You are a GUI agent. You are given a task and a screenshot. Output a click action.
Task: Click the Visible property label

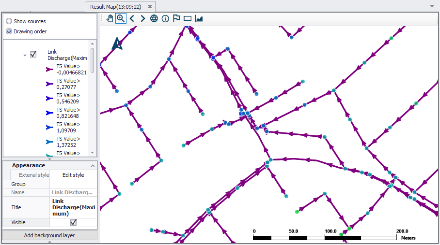click(18, 222)
